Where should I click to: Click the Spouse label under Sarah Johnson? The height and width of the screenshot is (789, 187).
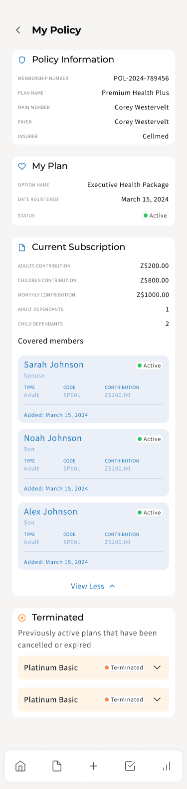coord(34,375)
